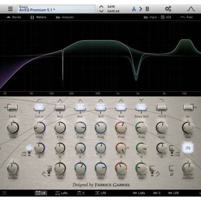Toggle the second Bell band switch
201x201 pixels.
(x=80, y=107)
